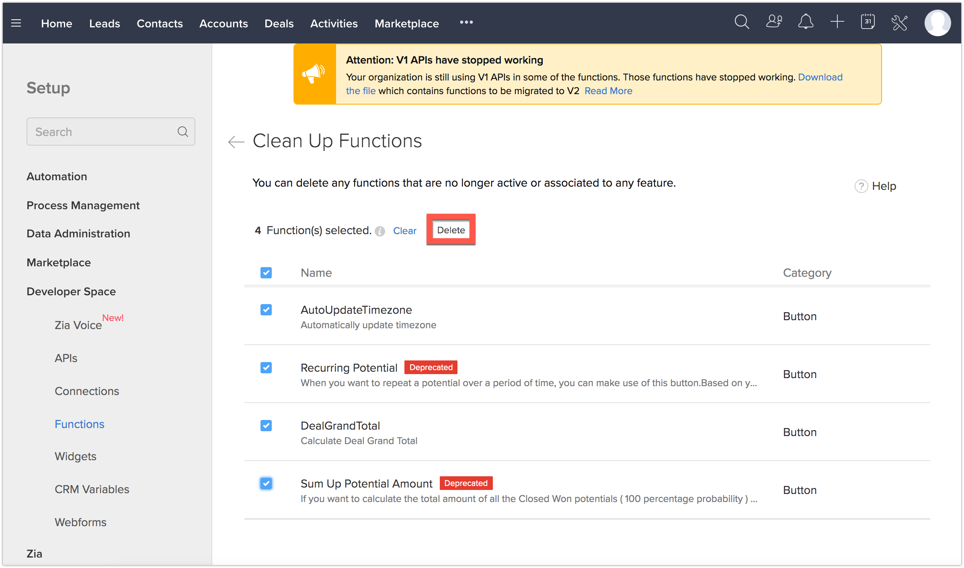The width and height of the screenshot is (964, 568).
Task: Expand the Marketplace section in sidebar
Action: tap(59, 262)
